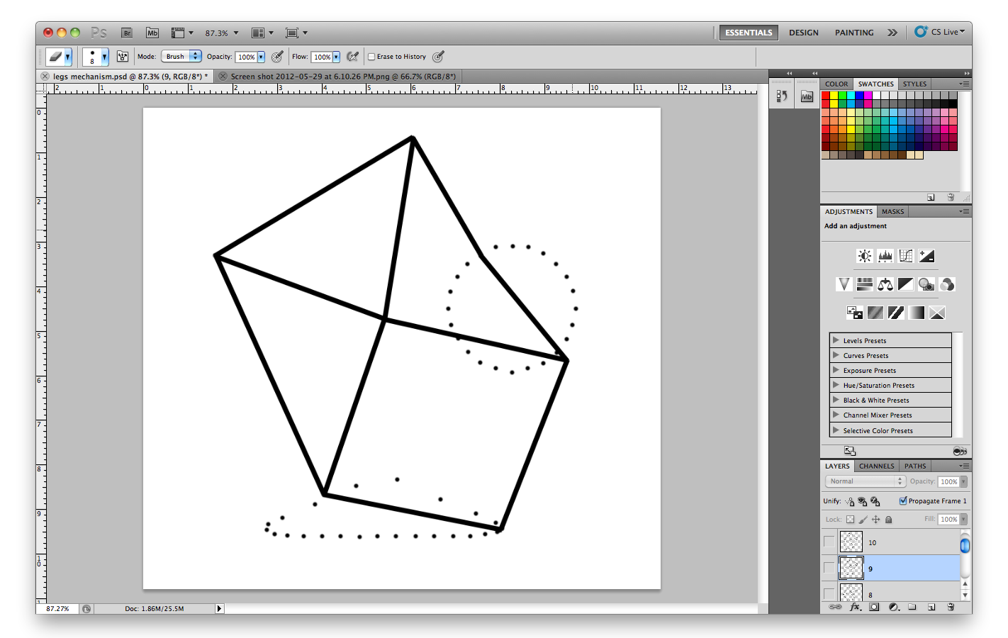This screenshot has height=638, width=1008.
Task: Open the layer blend mode Normal dropdown
Action: 866,481
